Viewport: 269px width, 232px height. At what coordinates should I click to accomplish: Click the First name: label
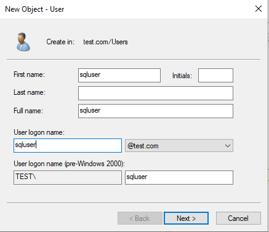29,74
